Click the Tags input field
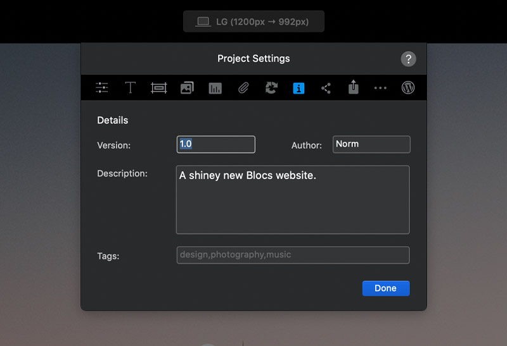Screen dimensions: 507x346 click(x=293, y=255)
